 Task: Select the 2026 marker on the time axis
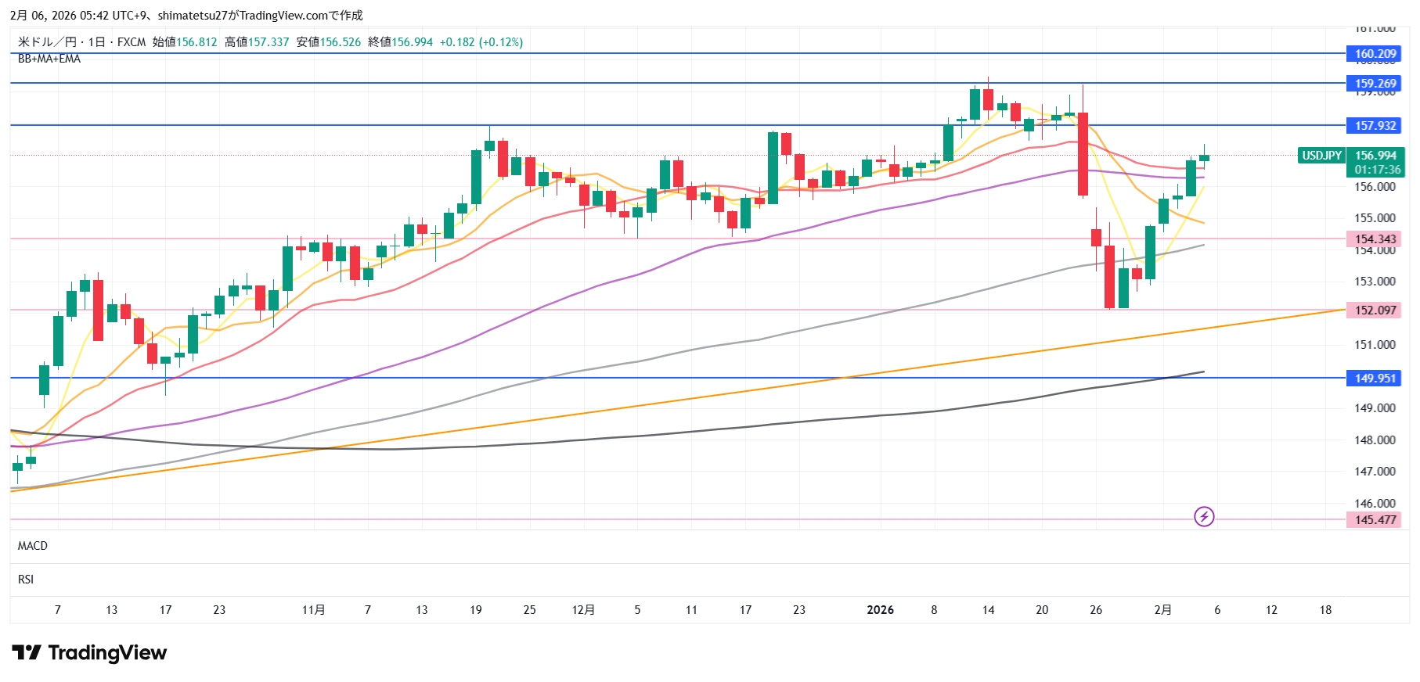coord(880,610)
